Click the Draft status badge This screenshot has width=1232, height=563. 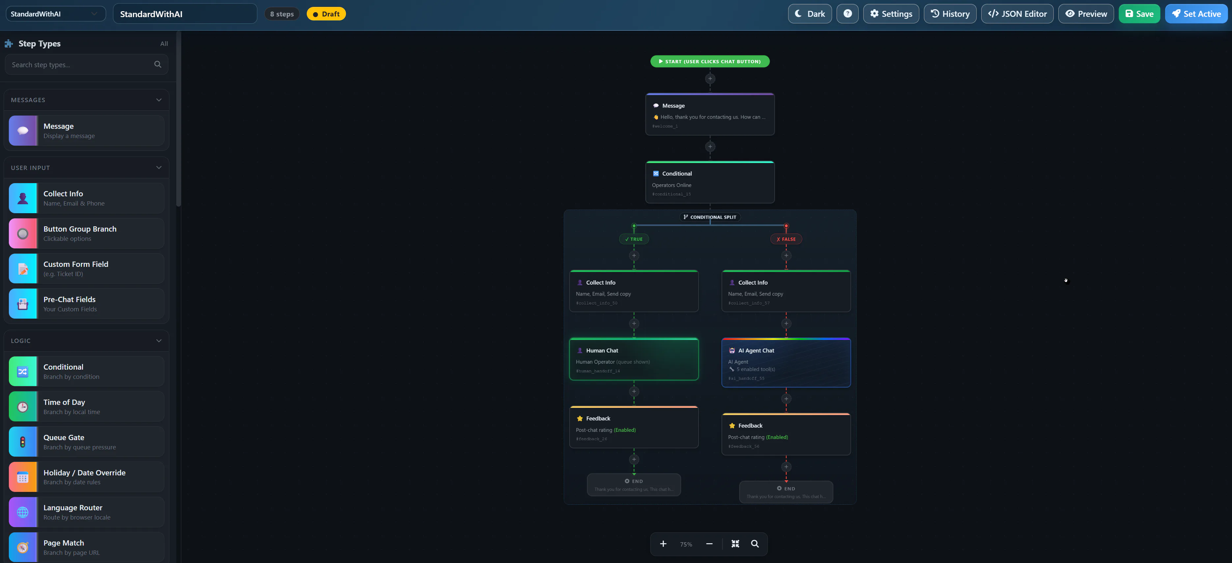click(x=326, y=14)
